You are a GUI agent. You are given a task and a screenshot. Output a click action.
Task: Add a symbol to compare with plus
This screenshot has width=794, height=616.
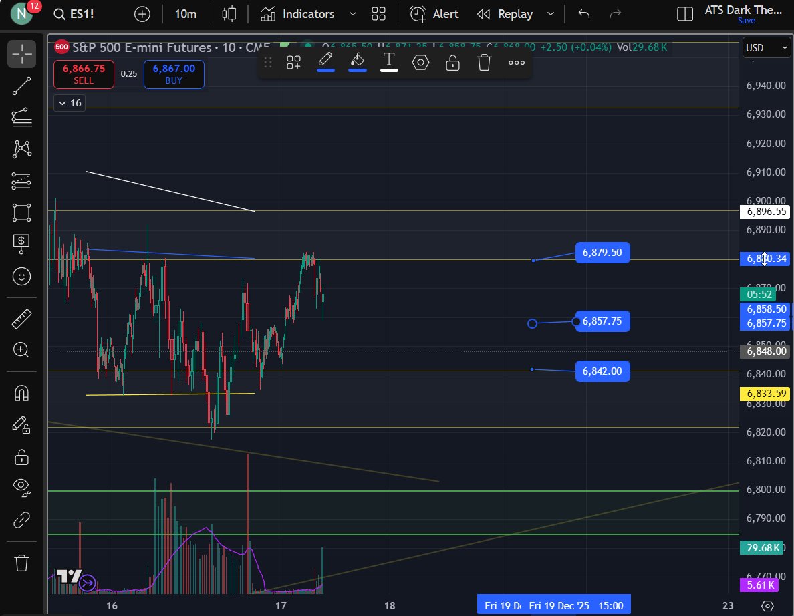[142, 14]
